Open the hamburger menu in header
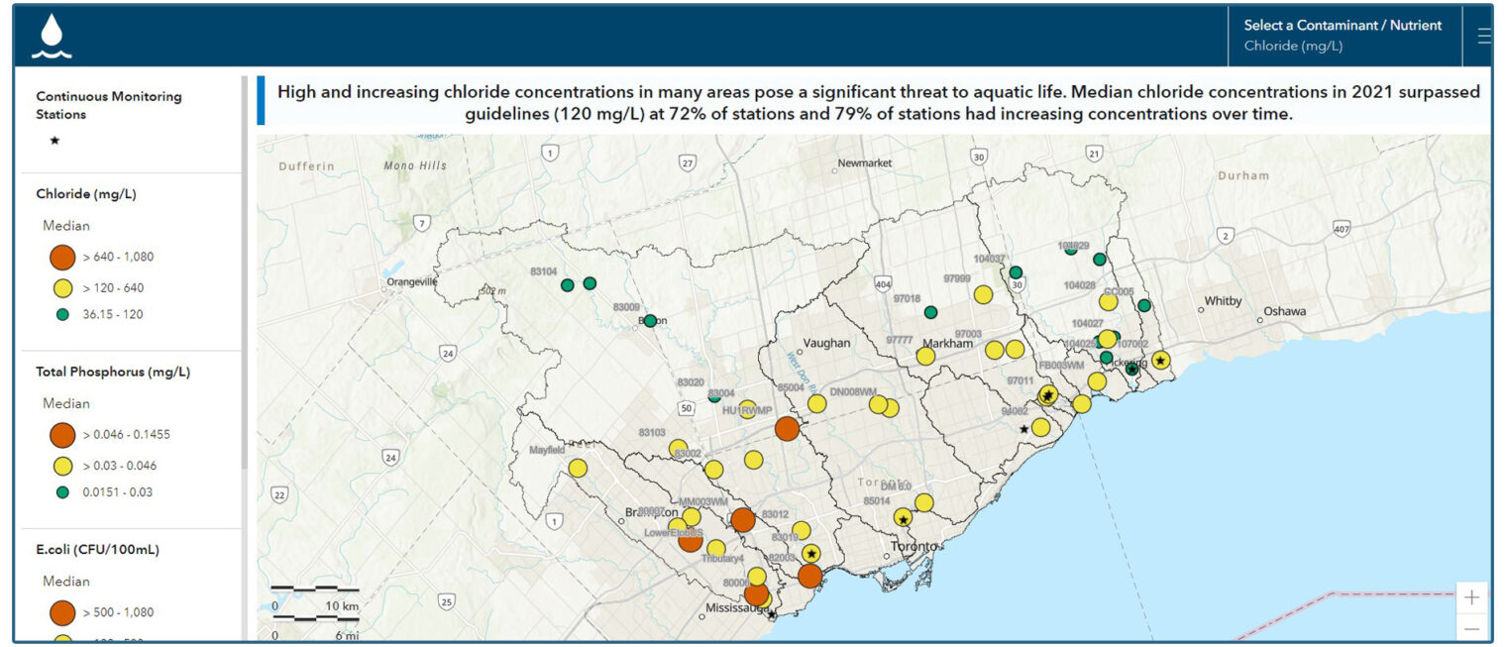Screen dimensions: 1506x647 tap(1483, 37)
